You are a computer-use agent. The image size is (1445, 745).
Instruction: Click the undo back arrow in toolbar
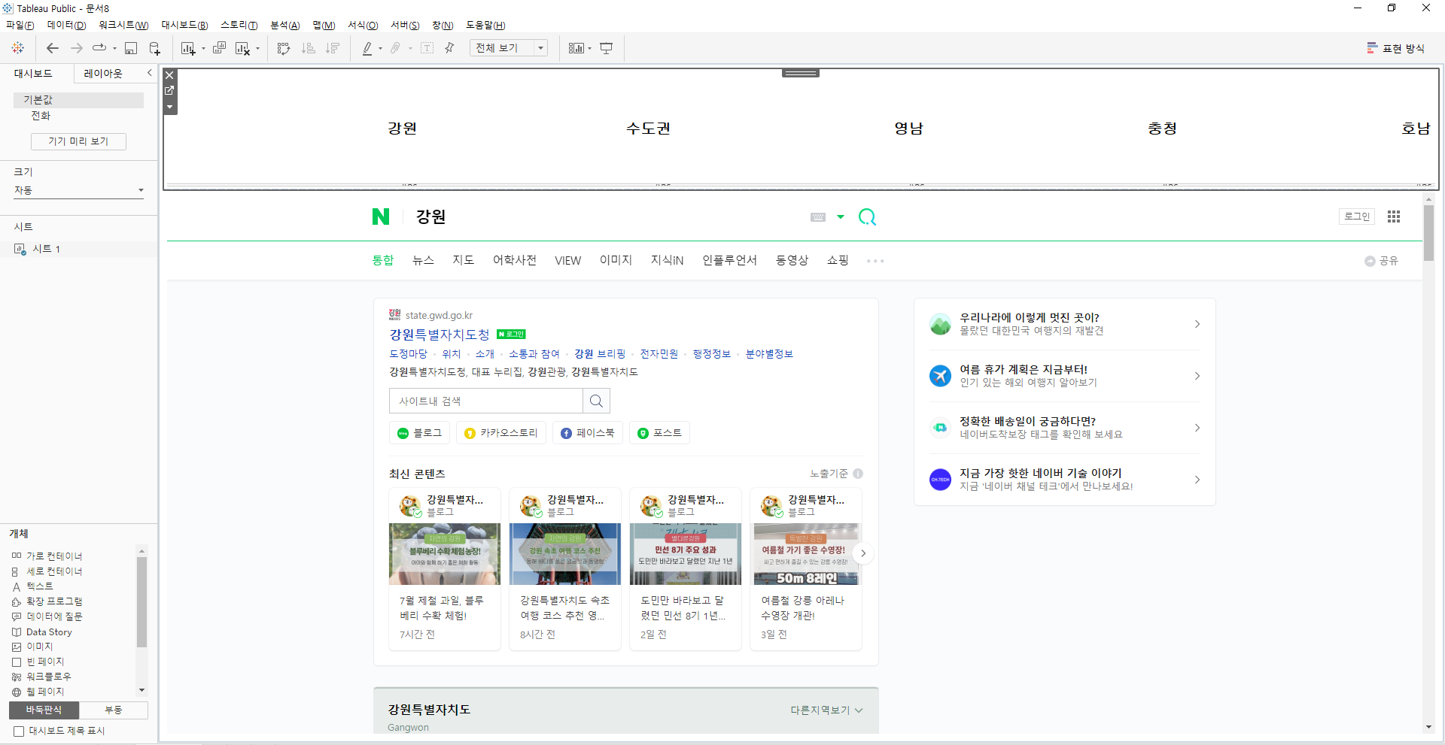53,48
